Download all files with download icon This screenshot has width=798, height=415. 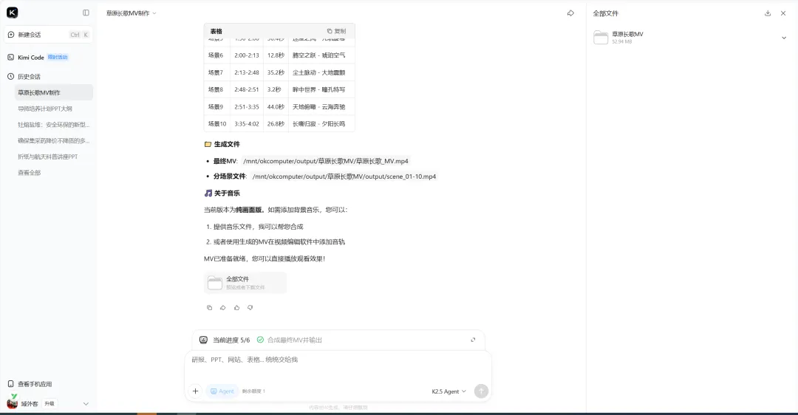(x=768, y=13)
